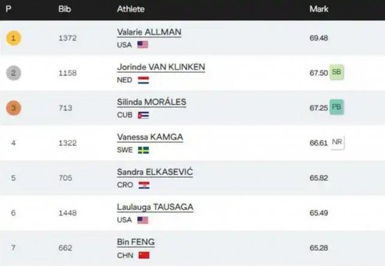The height and width of the screenshot is (266, 385).
Task: Click the teal PB badge
Action: 336,107
